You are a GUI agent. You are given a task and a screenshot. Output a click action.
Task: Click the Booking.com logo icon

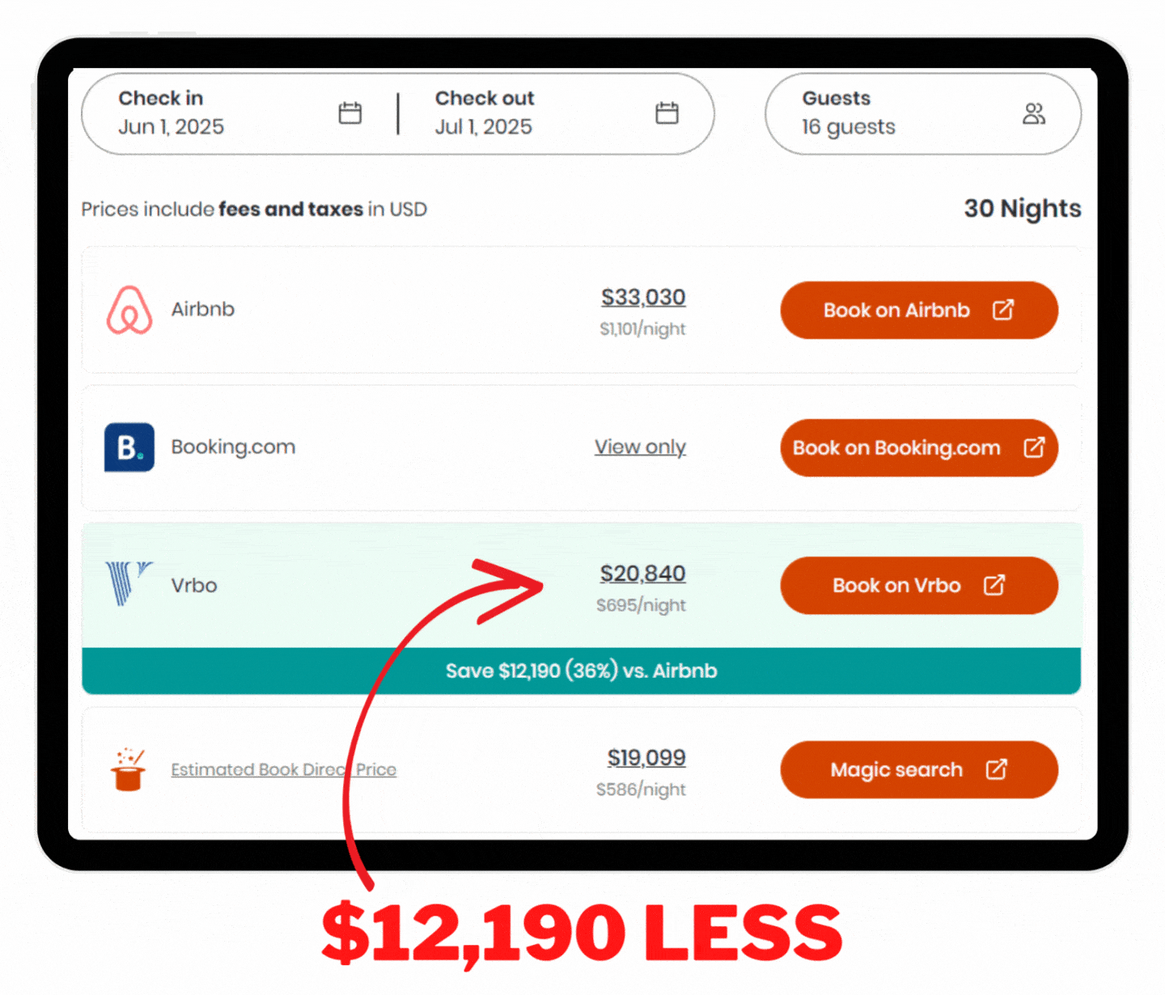point(129,447)
